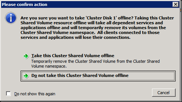This screenshot has height=102, width=182.
Task: Click green arrow beside Do not take this volume offline
Action: (26, 76)
